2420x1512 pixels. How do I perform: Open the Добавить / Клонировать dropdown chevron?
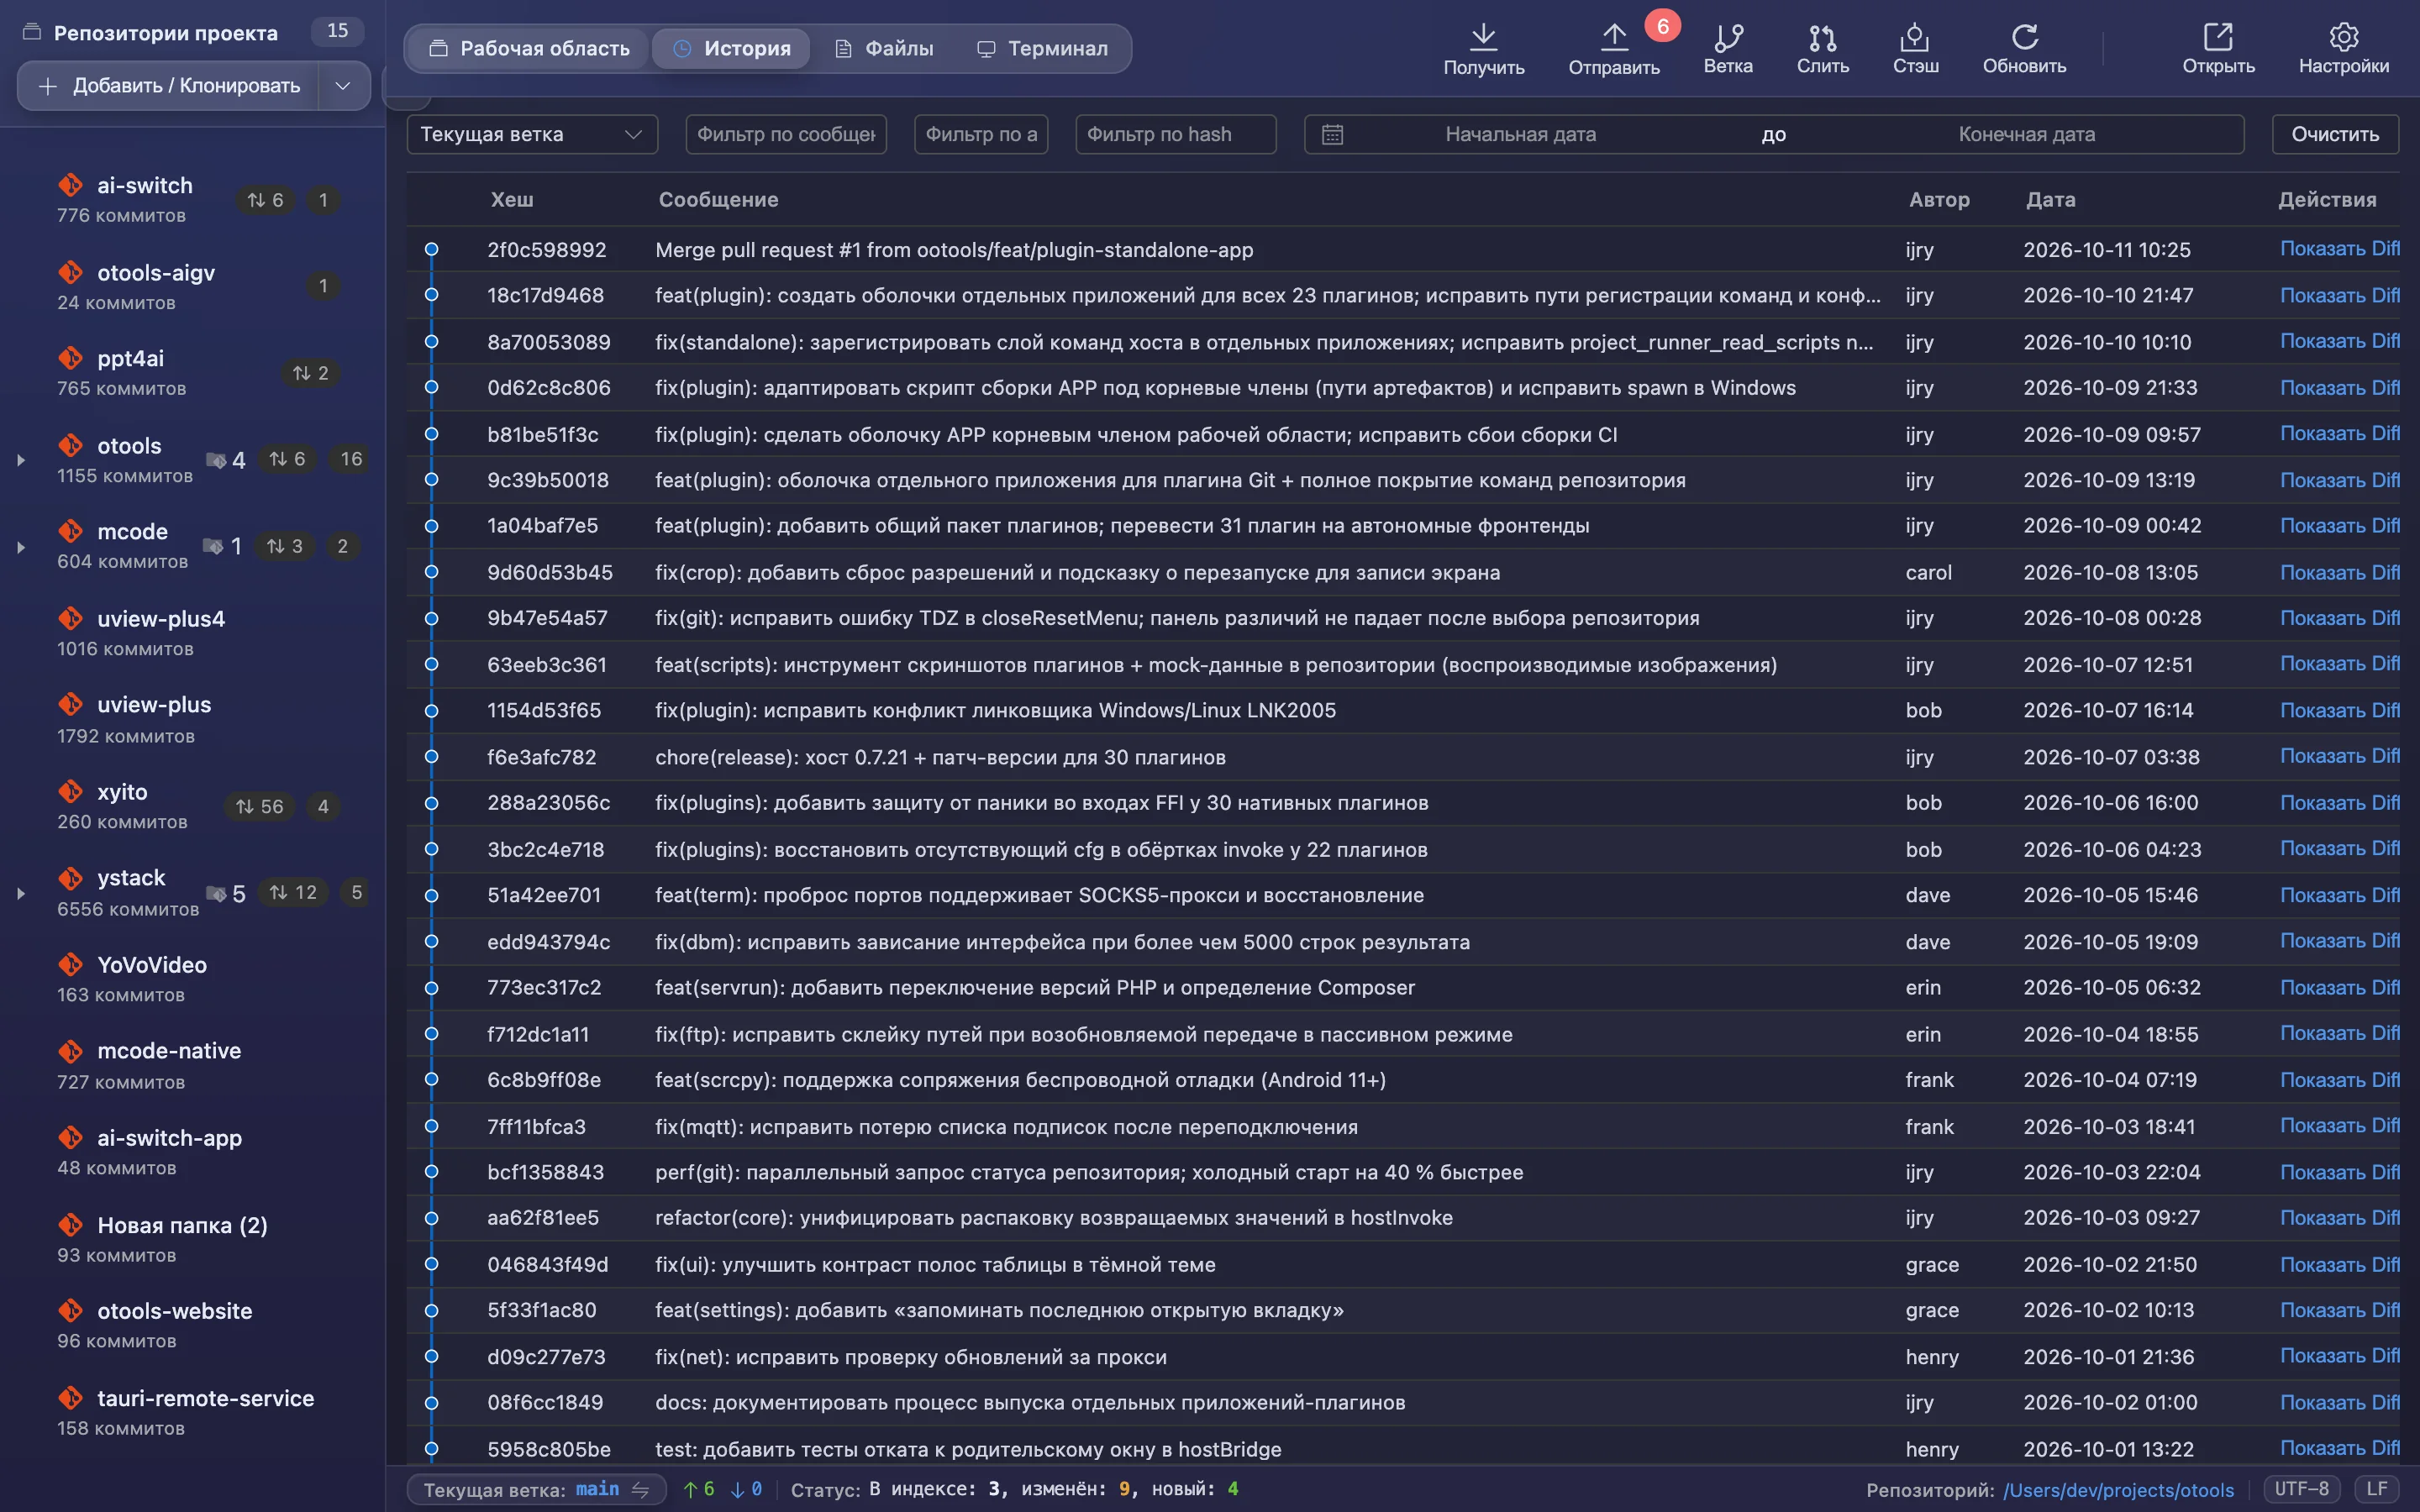point(343,86)
